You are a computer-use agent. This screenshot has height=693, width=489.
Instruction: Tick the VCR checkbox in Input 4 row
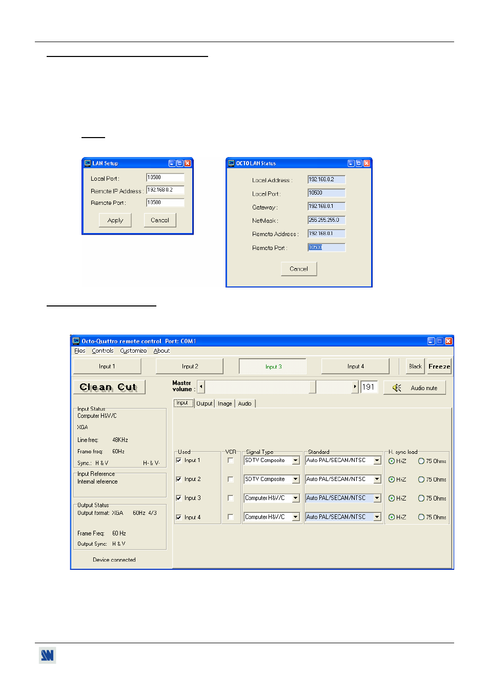[231, 517]
